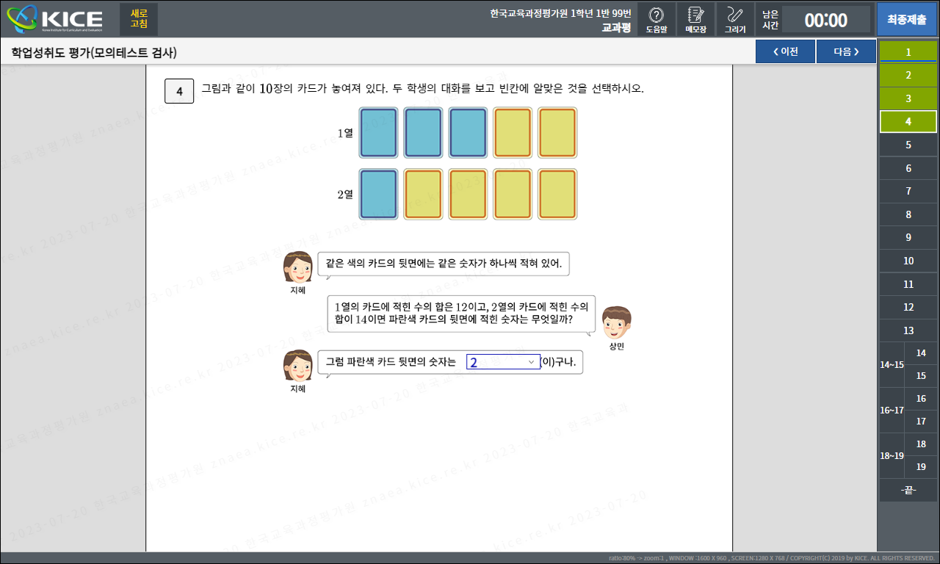Jump to question 12 in navigator

pyautogui.click(x=908, y=307)
